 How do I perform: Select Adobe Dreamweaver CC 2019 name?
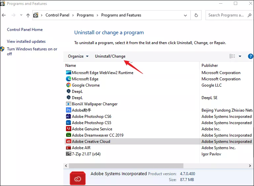pos(98,135)
